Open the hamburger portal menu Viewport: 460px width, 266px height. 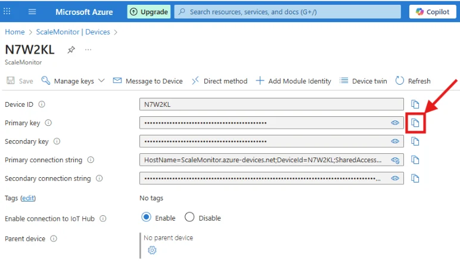point(32,12)
